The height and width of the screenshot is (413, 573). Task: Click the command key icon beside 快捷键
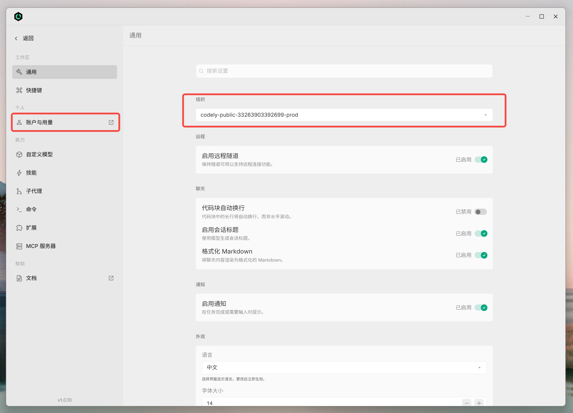(x=19, y=90)
